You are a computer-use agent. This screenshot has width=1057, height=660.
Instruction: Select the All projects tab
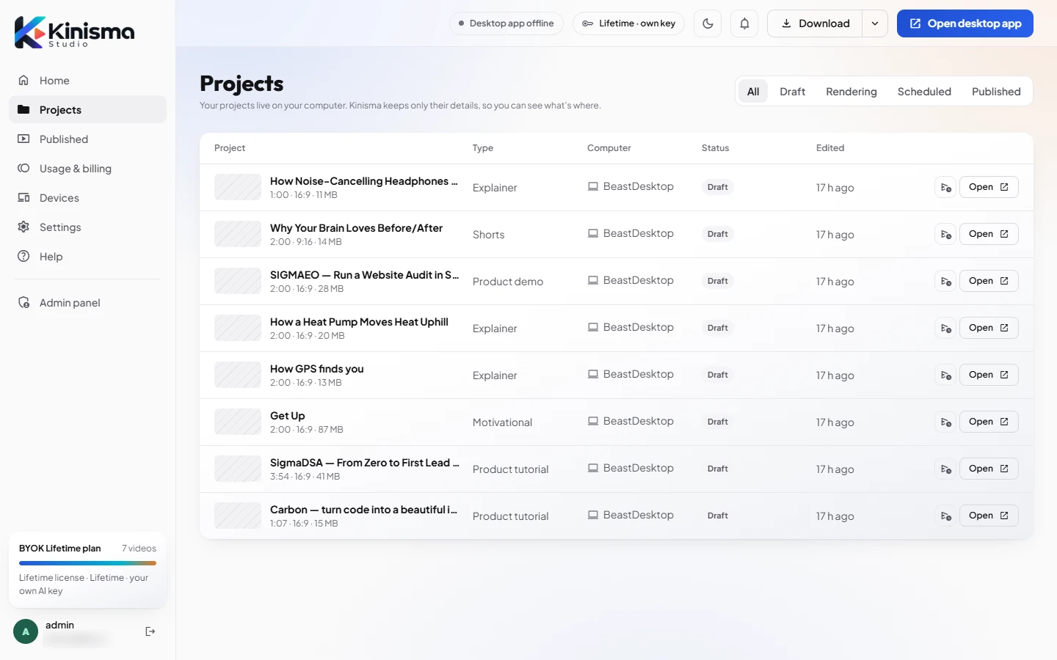click(753, 92)
